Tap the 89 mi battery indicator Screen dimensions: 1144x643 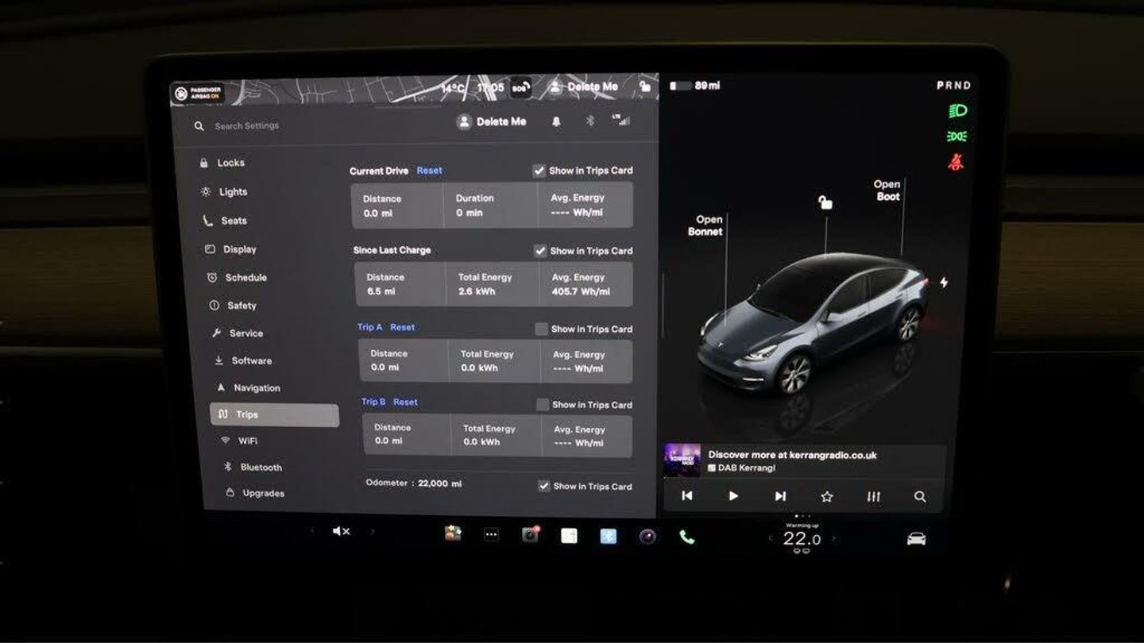pyautogui.click(x=695, y=85)
